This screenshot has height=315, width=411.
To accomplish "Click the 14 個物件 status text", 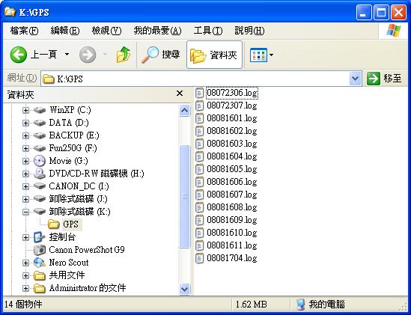I will pyautogui.click(x=23, y=305).
